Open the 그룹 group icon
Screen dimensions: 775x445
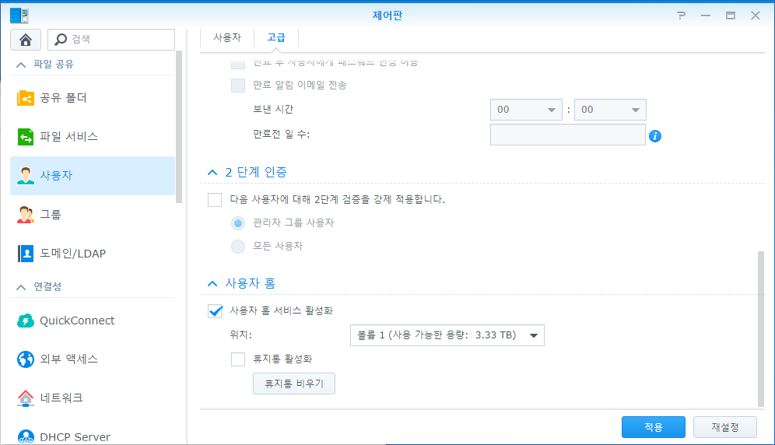tap(26, 215)
